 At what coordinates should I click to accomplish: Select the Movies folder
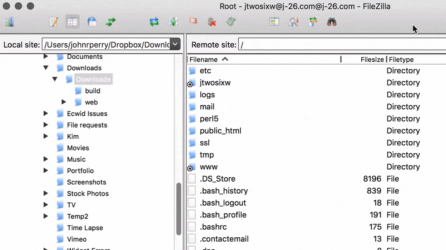(x=78, y=148)
